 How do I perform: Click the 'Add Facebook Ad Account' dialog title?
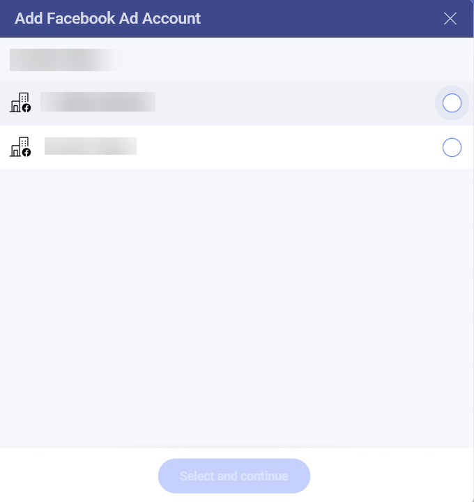click(107, 19)
